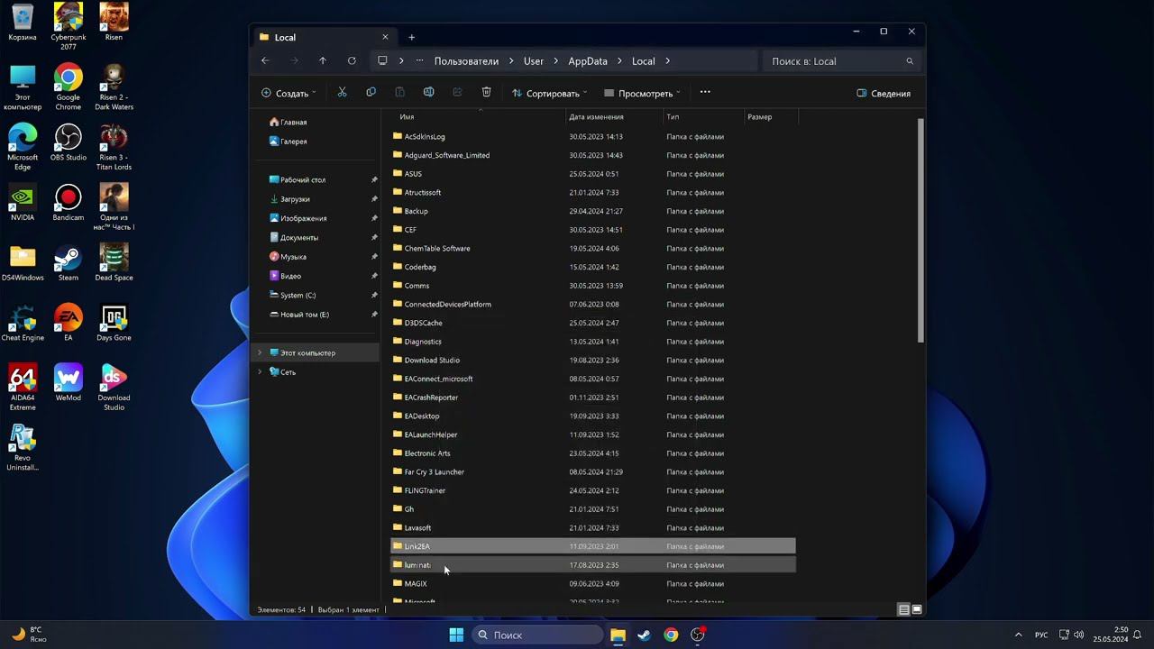1154x649 pixels.
Task: Click the Delete trash icon in toolbar
Action: (x=486, y=93)
